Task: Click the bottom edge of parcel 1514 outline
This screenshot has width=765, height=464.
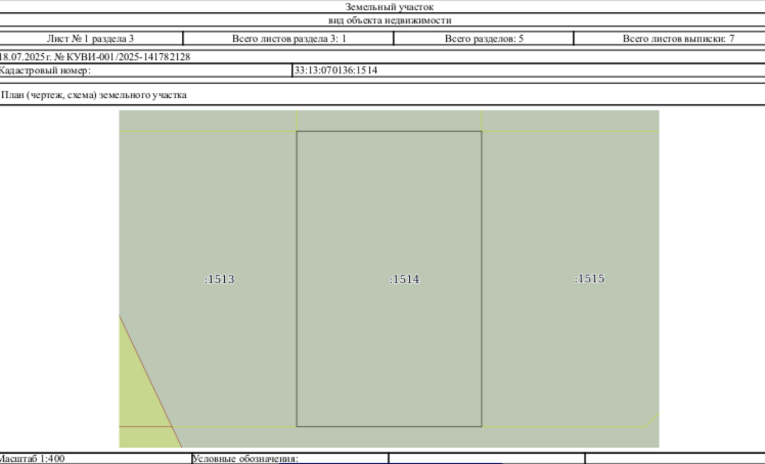Action: tap(389, 427)
